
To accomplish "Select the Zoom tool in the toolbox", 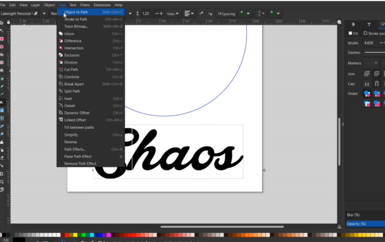I will coord(2,181).
